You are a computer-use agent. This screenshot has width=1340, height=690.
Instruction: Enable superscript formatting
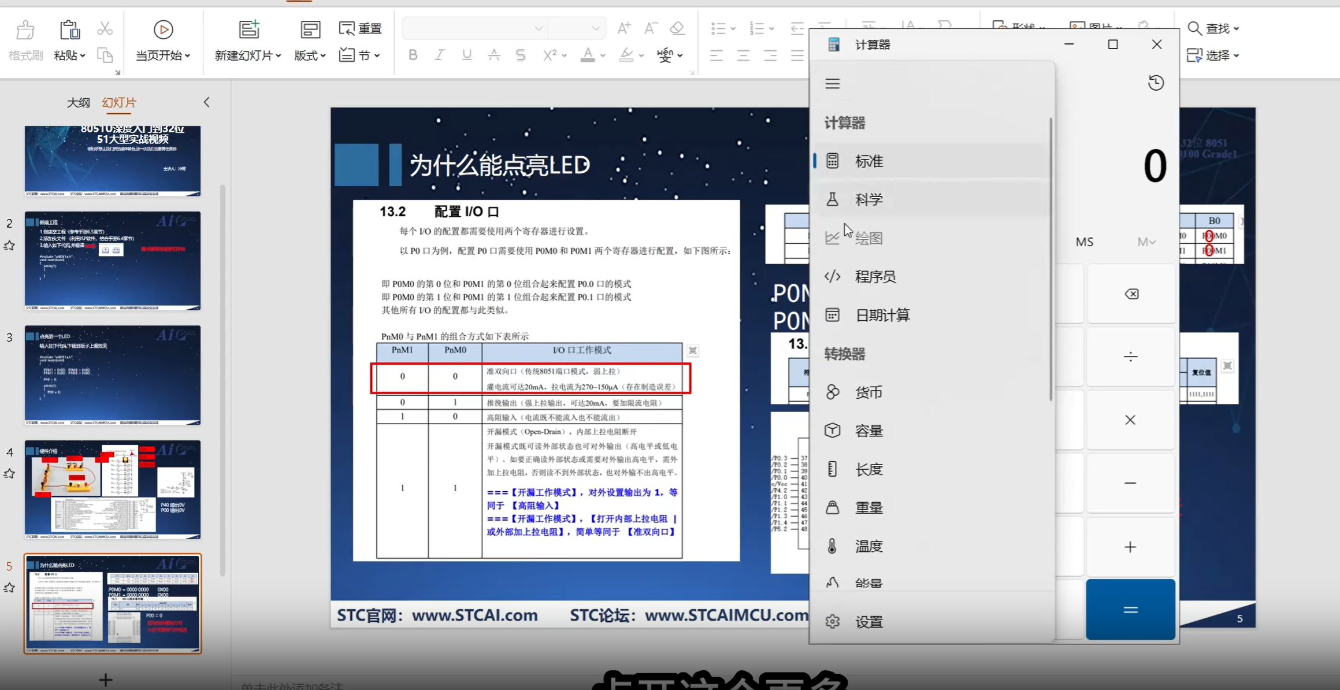click(550, 55)
